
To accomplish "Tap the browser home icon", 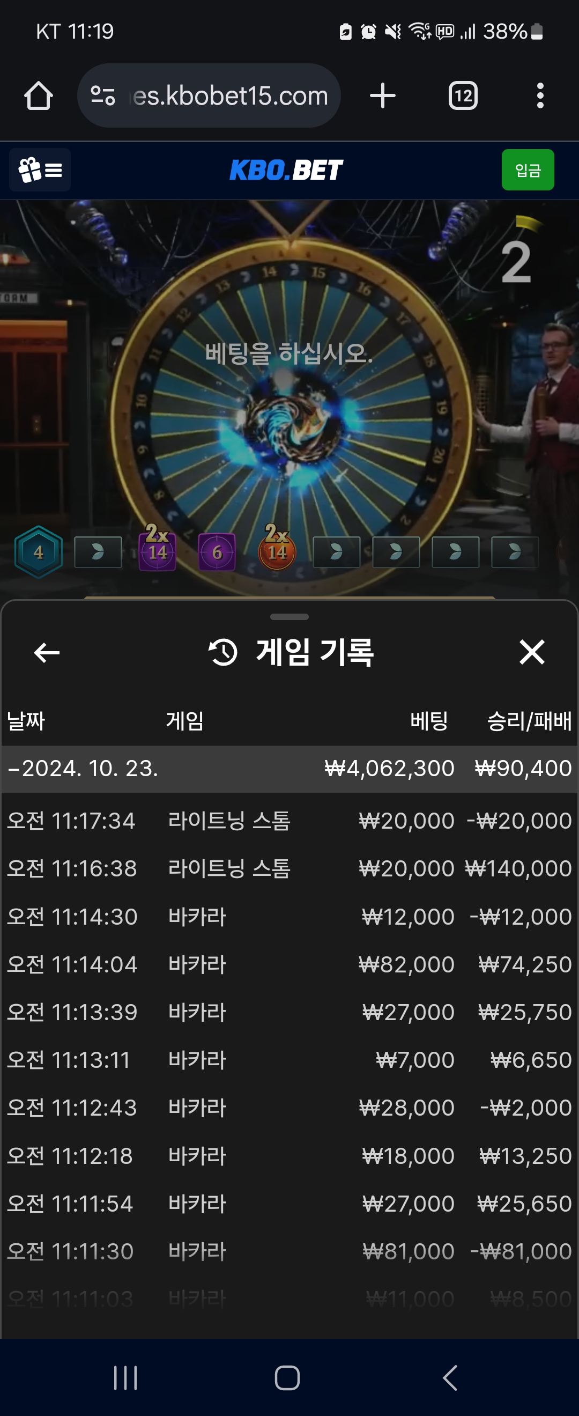I will pyautogui.click(x=39, y=95).
